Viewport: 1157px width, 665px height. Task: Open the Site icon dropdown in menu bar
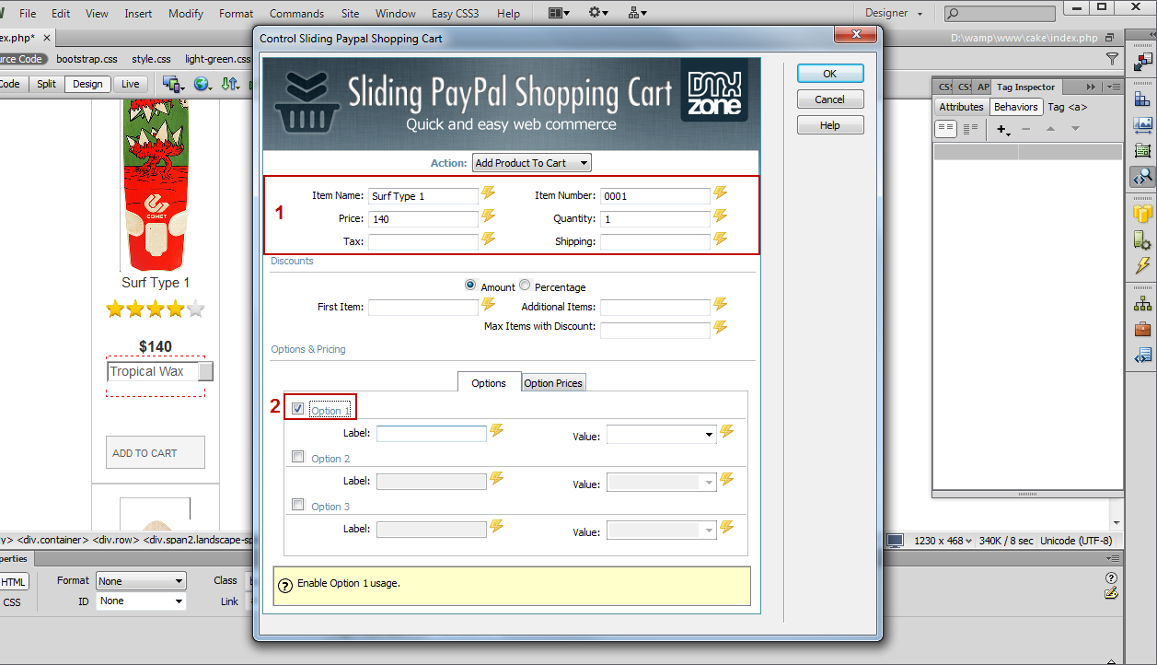coord(638,13)
